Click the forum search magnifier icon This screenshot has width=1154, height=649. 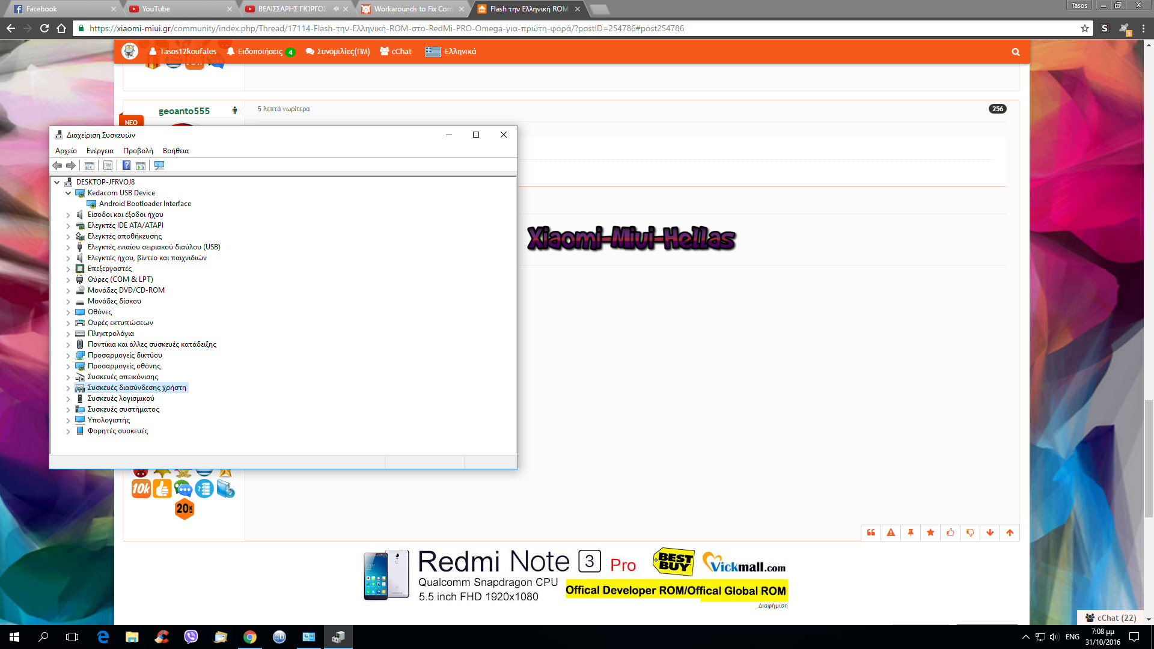(1016, 52)
